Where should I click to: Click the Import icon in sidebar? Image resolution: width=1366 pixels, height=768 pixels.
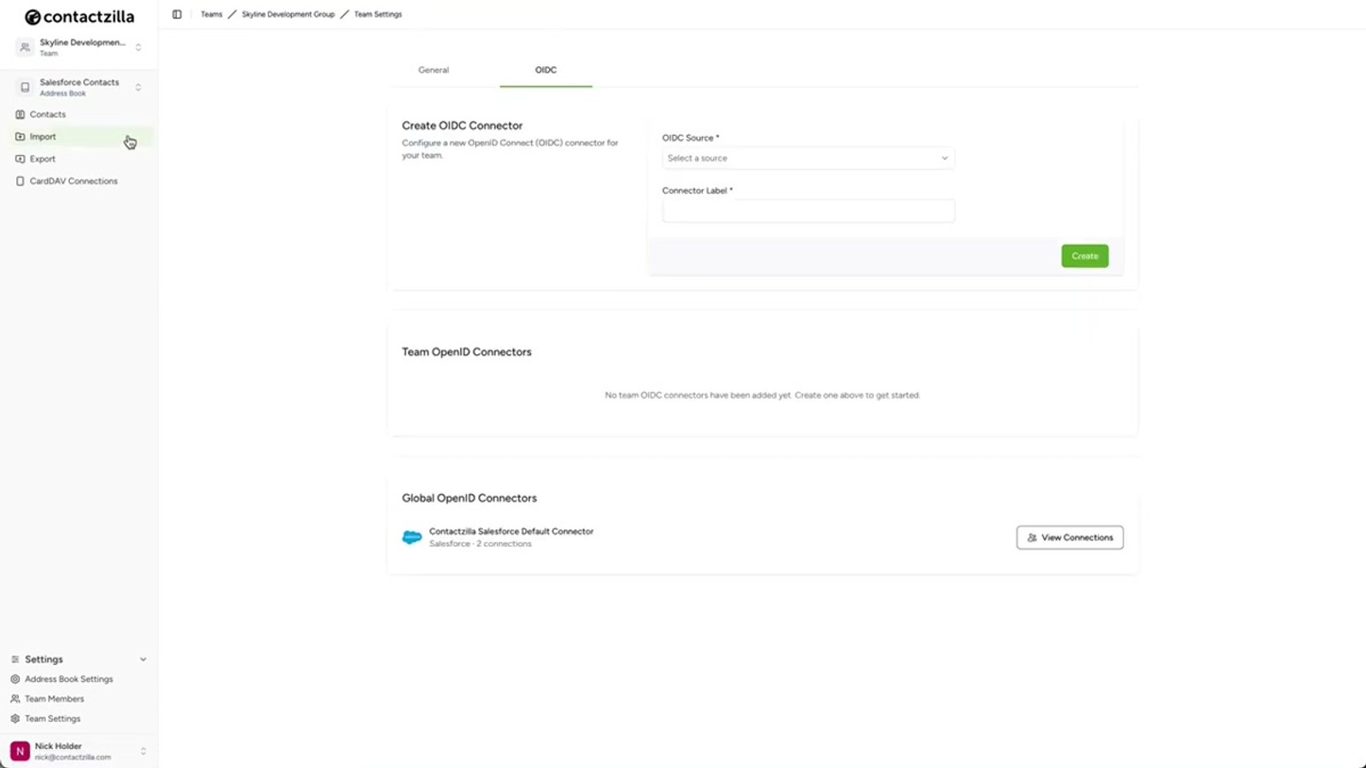[x=20, y=137]
